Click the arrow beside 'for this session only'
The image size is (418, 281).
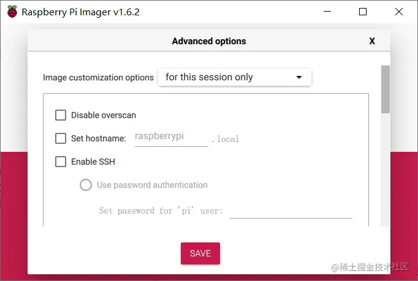(299, 78)
